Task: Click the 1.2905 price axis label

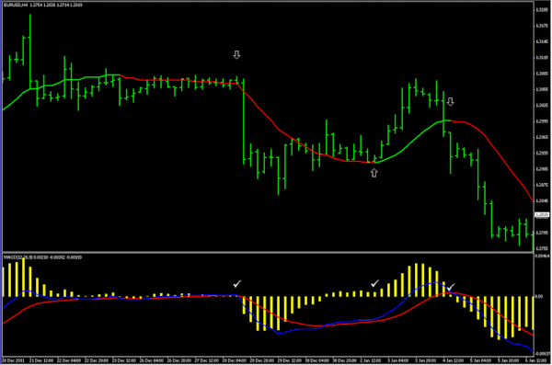Action: 541,168
